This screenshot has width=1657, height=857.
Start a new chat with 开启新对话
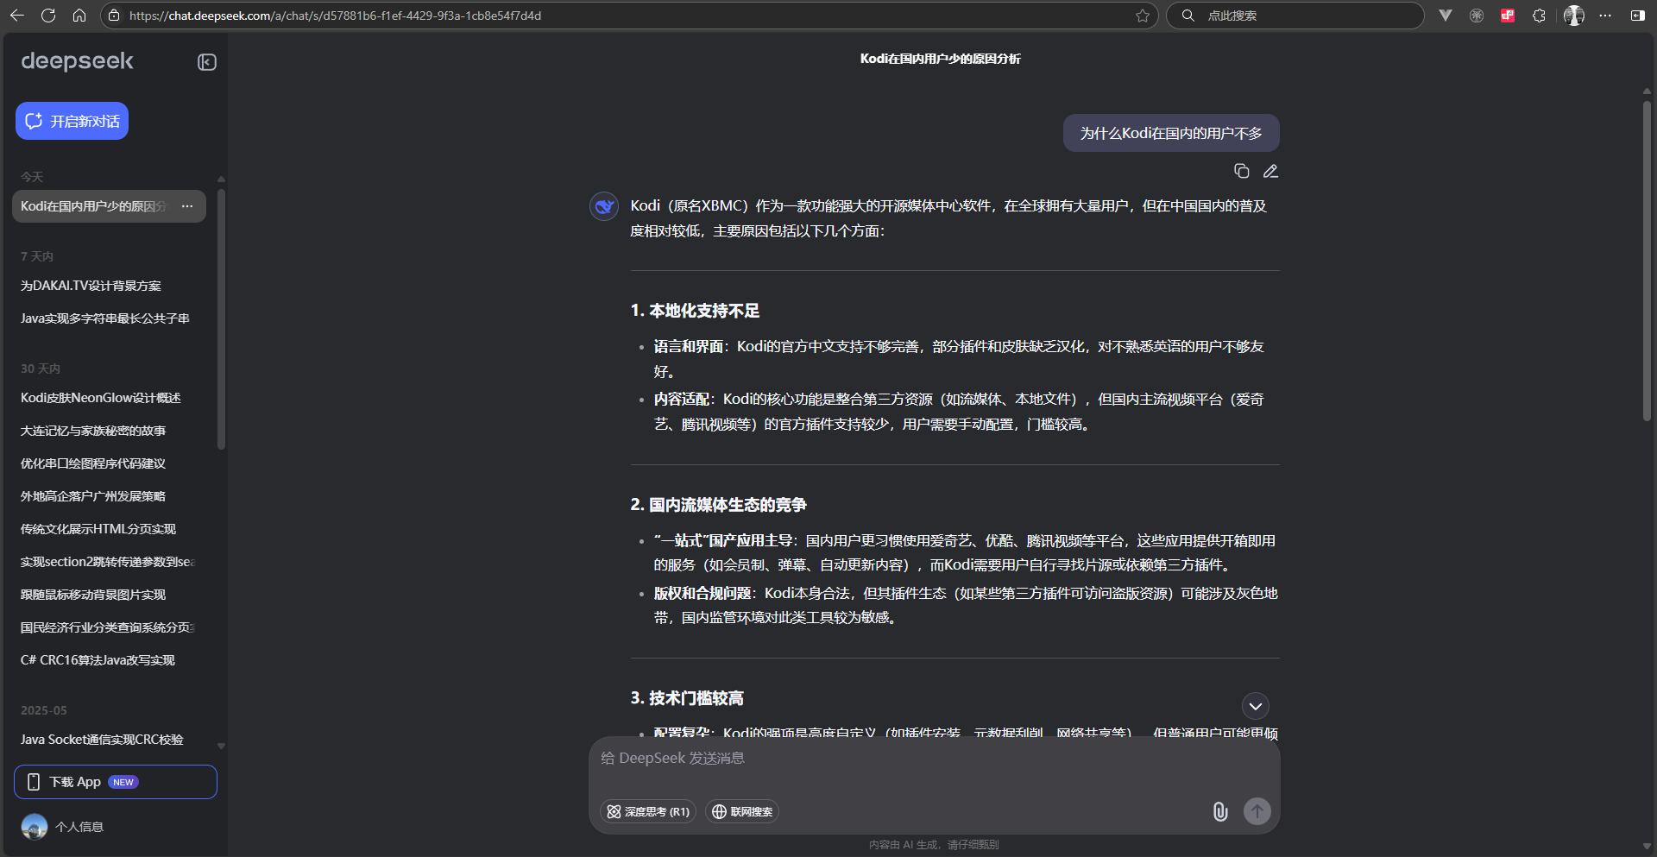coord(72,121)
